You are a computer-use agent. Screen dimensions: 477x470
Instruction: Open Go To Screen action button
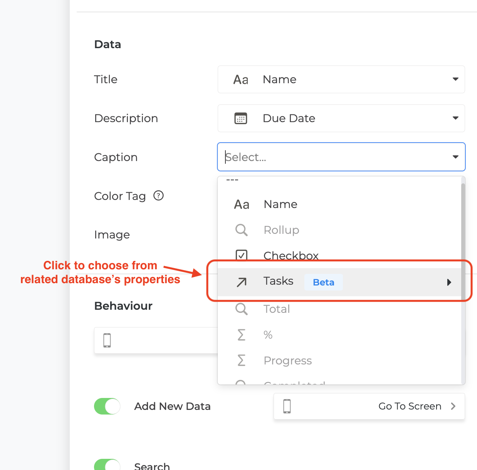tap(409, 406)
